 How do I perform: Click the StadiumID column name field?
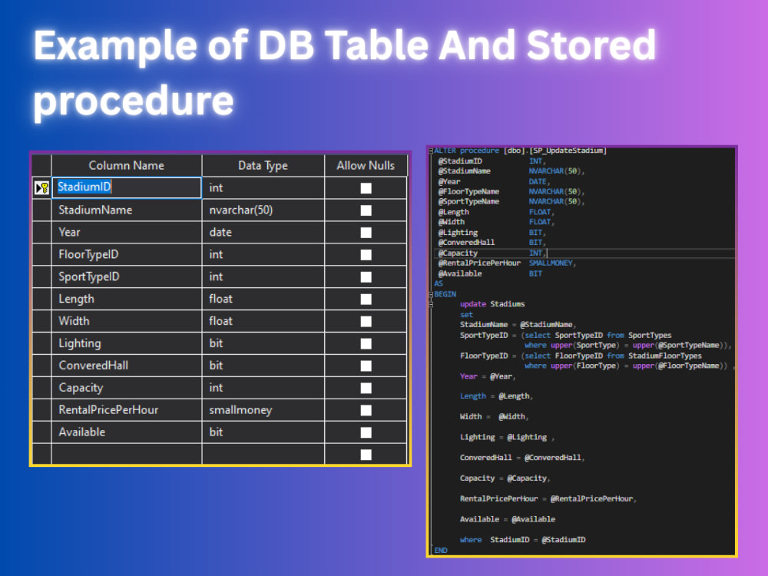coord(127,187)
